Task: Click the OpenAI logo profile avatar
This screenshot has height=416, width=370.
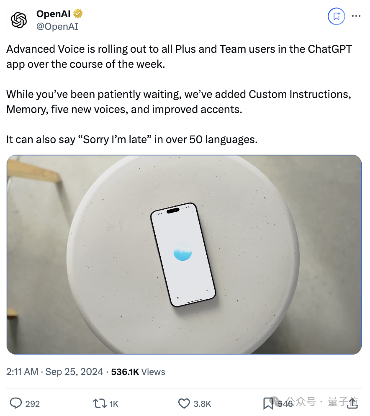Action: 19,20
